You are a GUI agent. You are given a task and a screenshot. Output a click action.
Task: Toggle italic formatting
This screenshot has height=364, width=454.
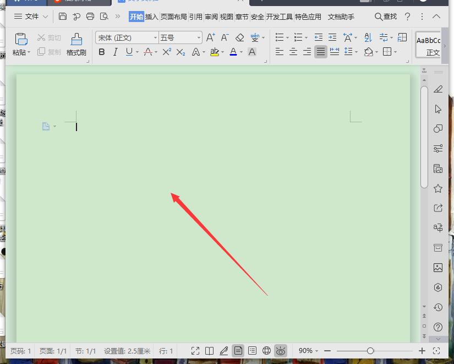click(116, 52)
